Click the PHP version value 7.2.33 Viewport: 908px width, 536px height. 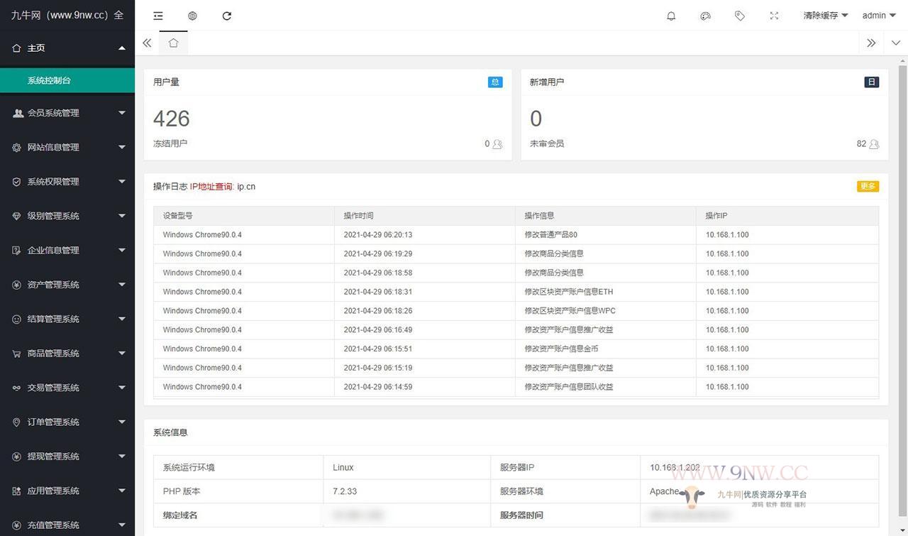[345, 491]
